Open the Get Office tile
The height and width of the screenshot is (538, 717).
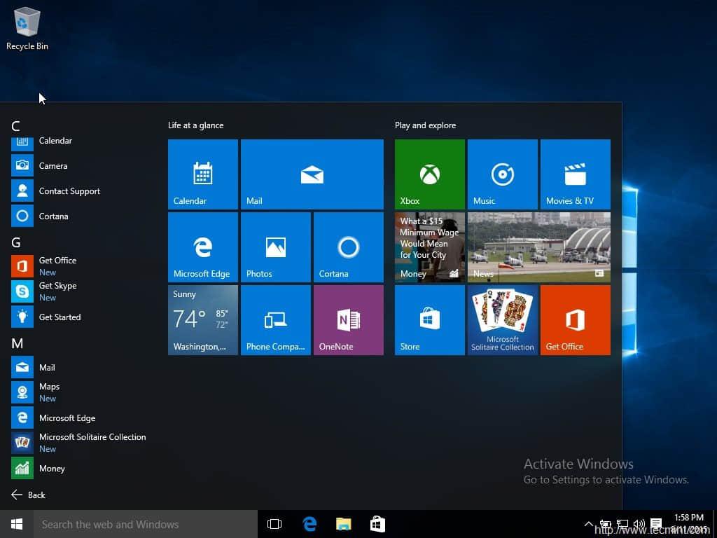575,319
